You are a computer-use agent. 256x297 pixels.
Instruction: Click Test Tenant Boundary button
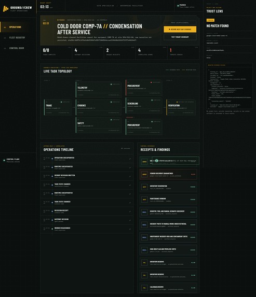[x=180, y=37]
